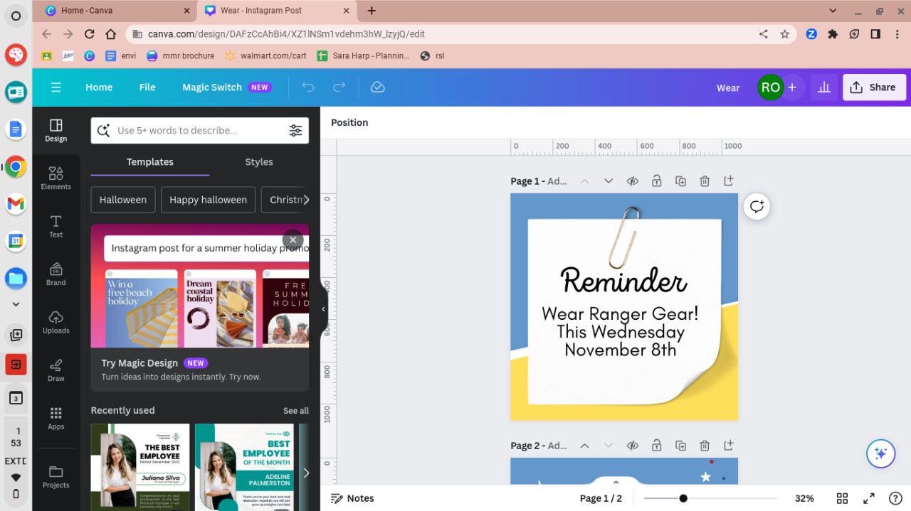Open the search filters icon
This screenshot has height=511, width=911.
click(295, 130)
